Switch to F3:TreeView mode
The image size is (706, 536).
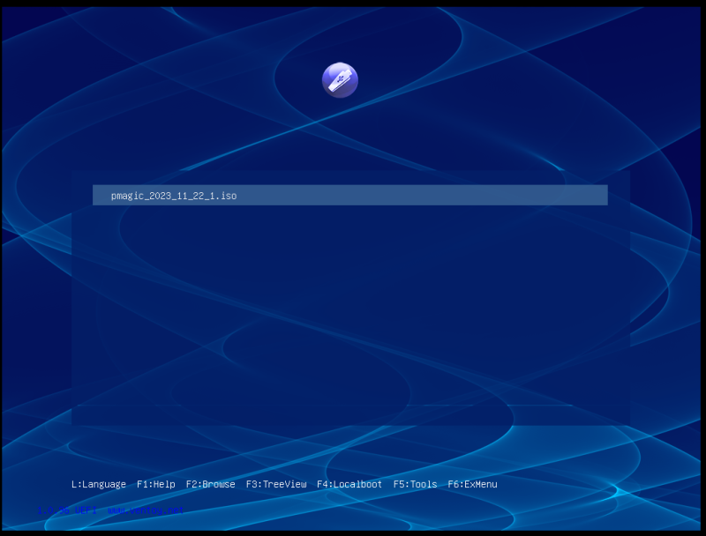tap(276, 484)
